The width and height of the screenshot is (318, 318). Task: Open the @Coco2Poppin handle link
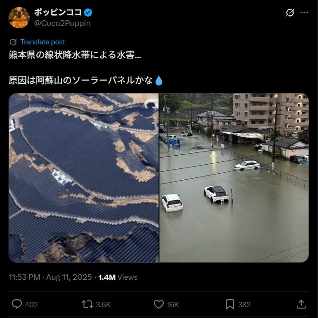coord(62,23)
